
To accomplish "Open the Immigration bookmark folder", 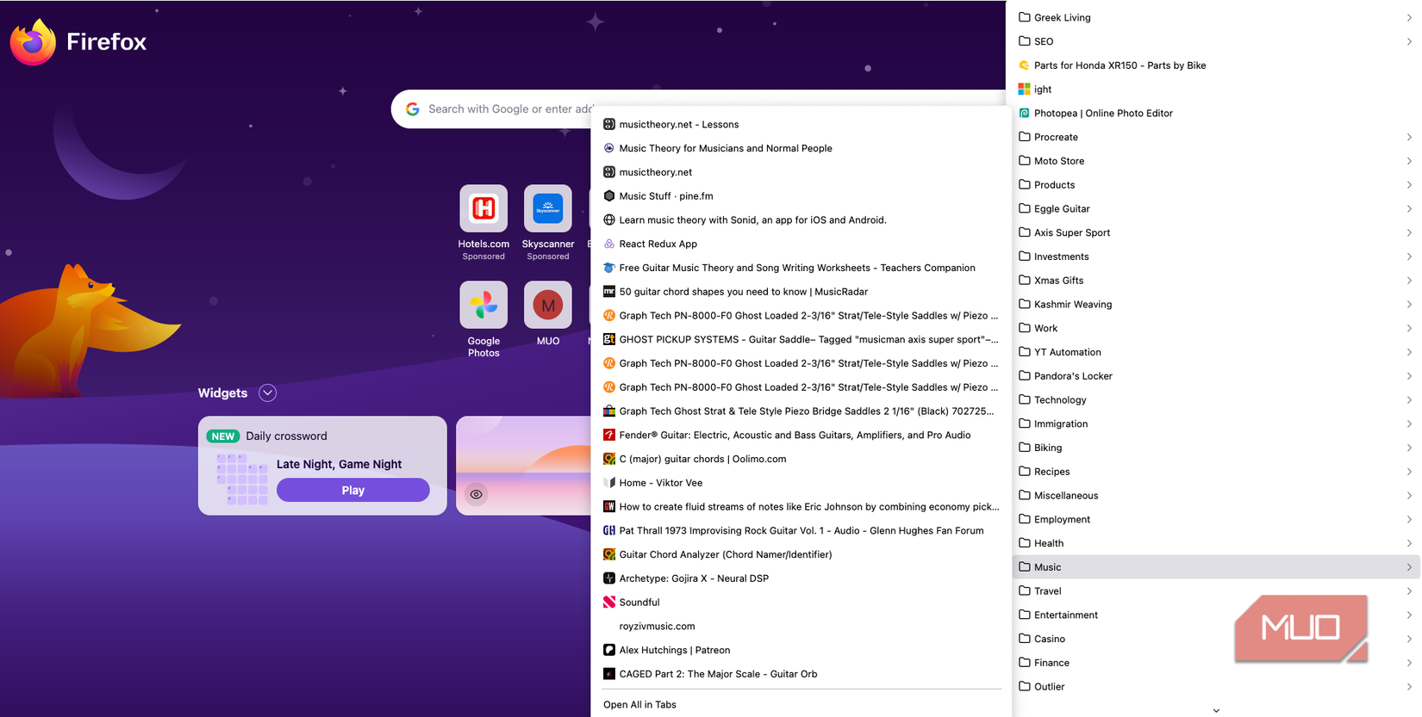I will click(1216, 423).
